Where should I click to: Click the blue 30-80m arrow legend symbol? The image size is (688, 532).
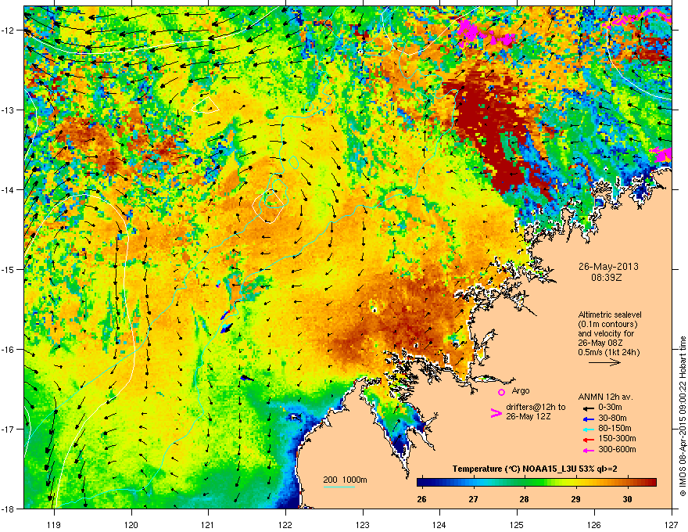(588, 419)
